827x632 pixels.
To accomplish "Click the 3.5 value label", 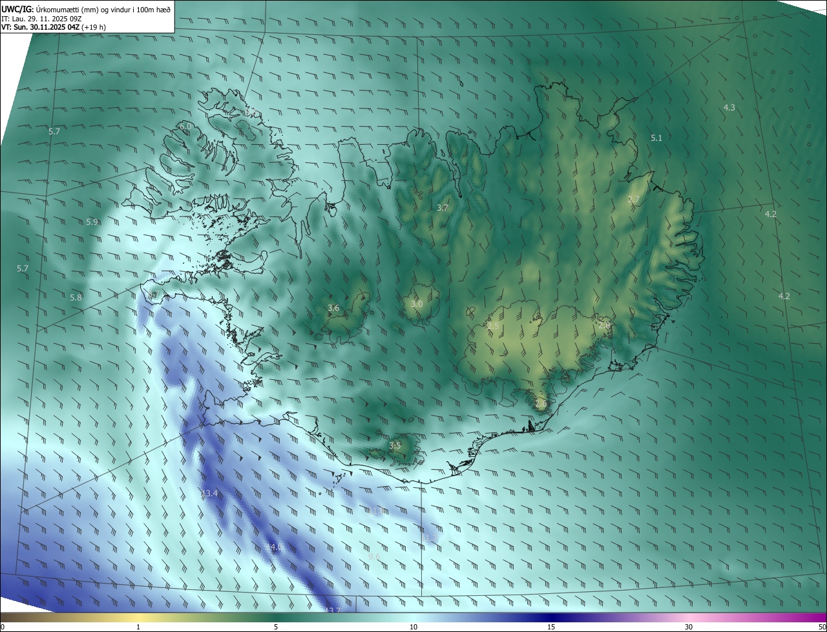I will (x=395, y=445).
